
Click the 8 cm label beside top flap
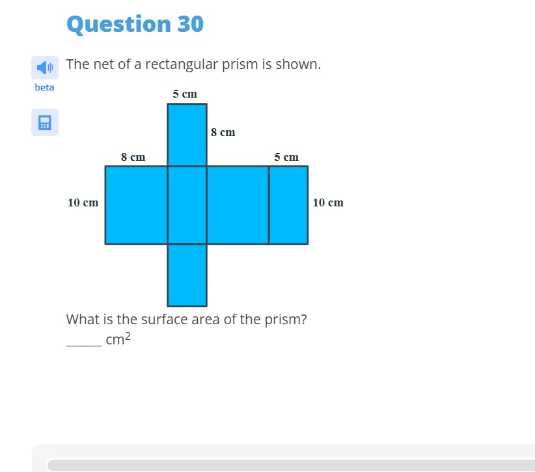coord(223,132)
